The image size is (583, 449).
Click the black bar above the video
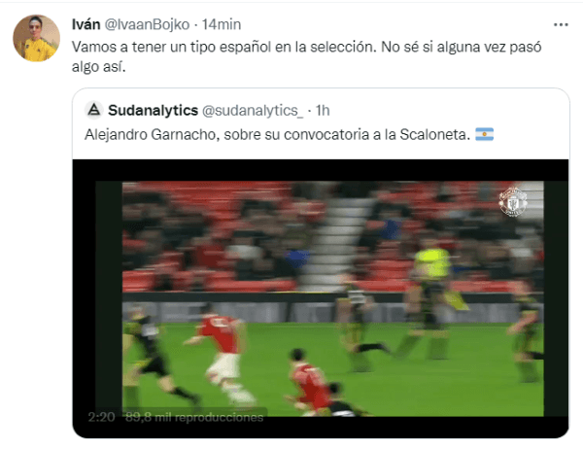(x=321, y=170)
